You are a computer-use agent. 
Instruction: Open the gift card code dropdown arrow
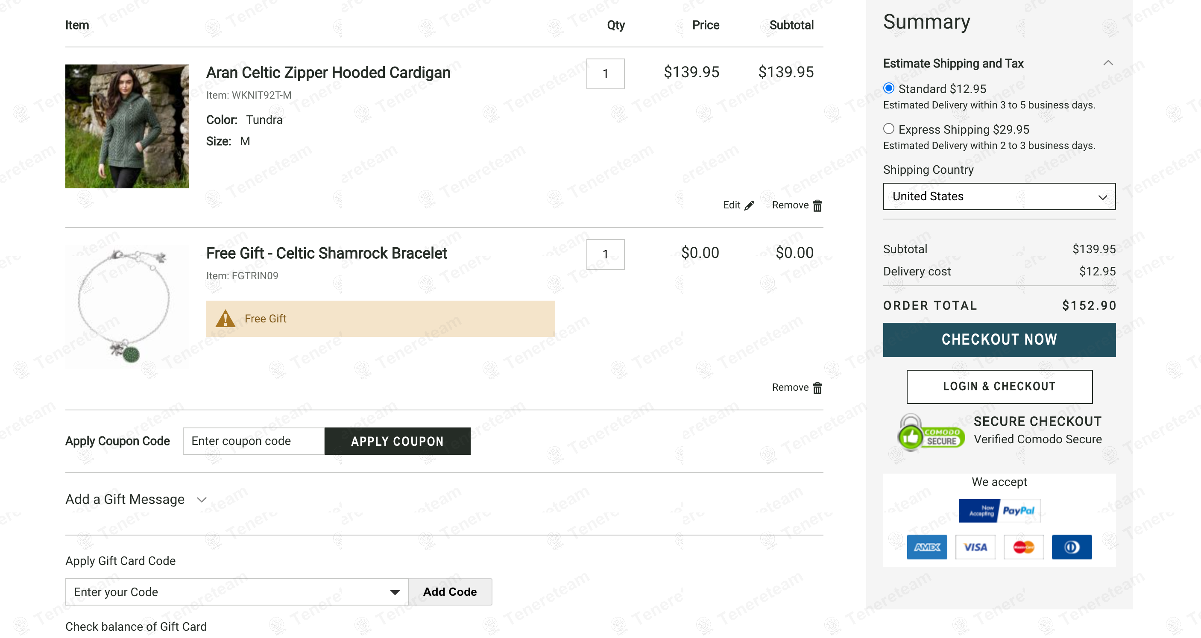click(x=395, y=592)
